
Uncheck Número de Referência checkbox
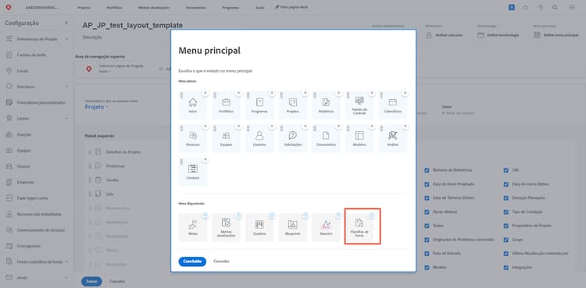tap(427, 170)
